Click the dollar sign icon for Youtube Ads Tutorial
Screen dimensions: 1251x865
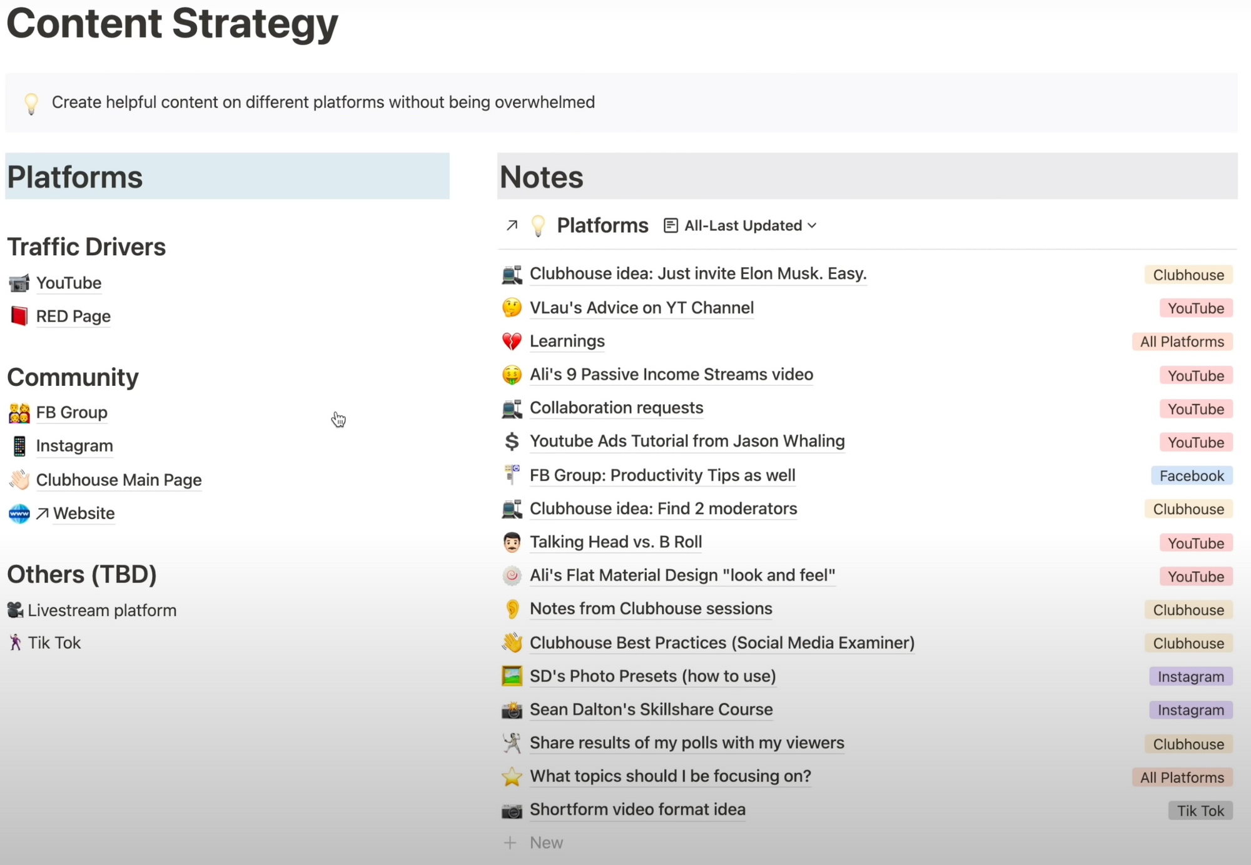coord(512,442)
